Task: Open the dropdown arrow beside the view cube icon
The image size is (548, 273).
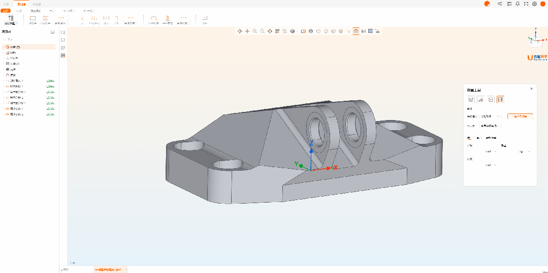Action: pyautogui.click(x=297, y=31)
